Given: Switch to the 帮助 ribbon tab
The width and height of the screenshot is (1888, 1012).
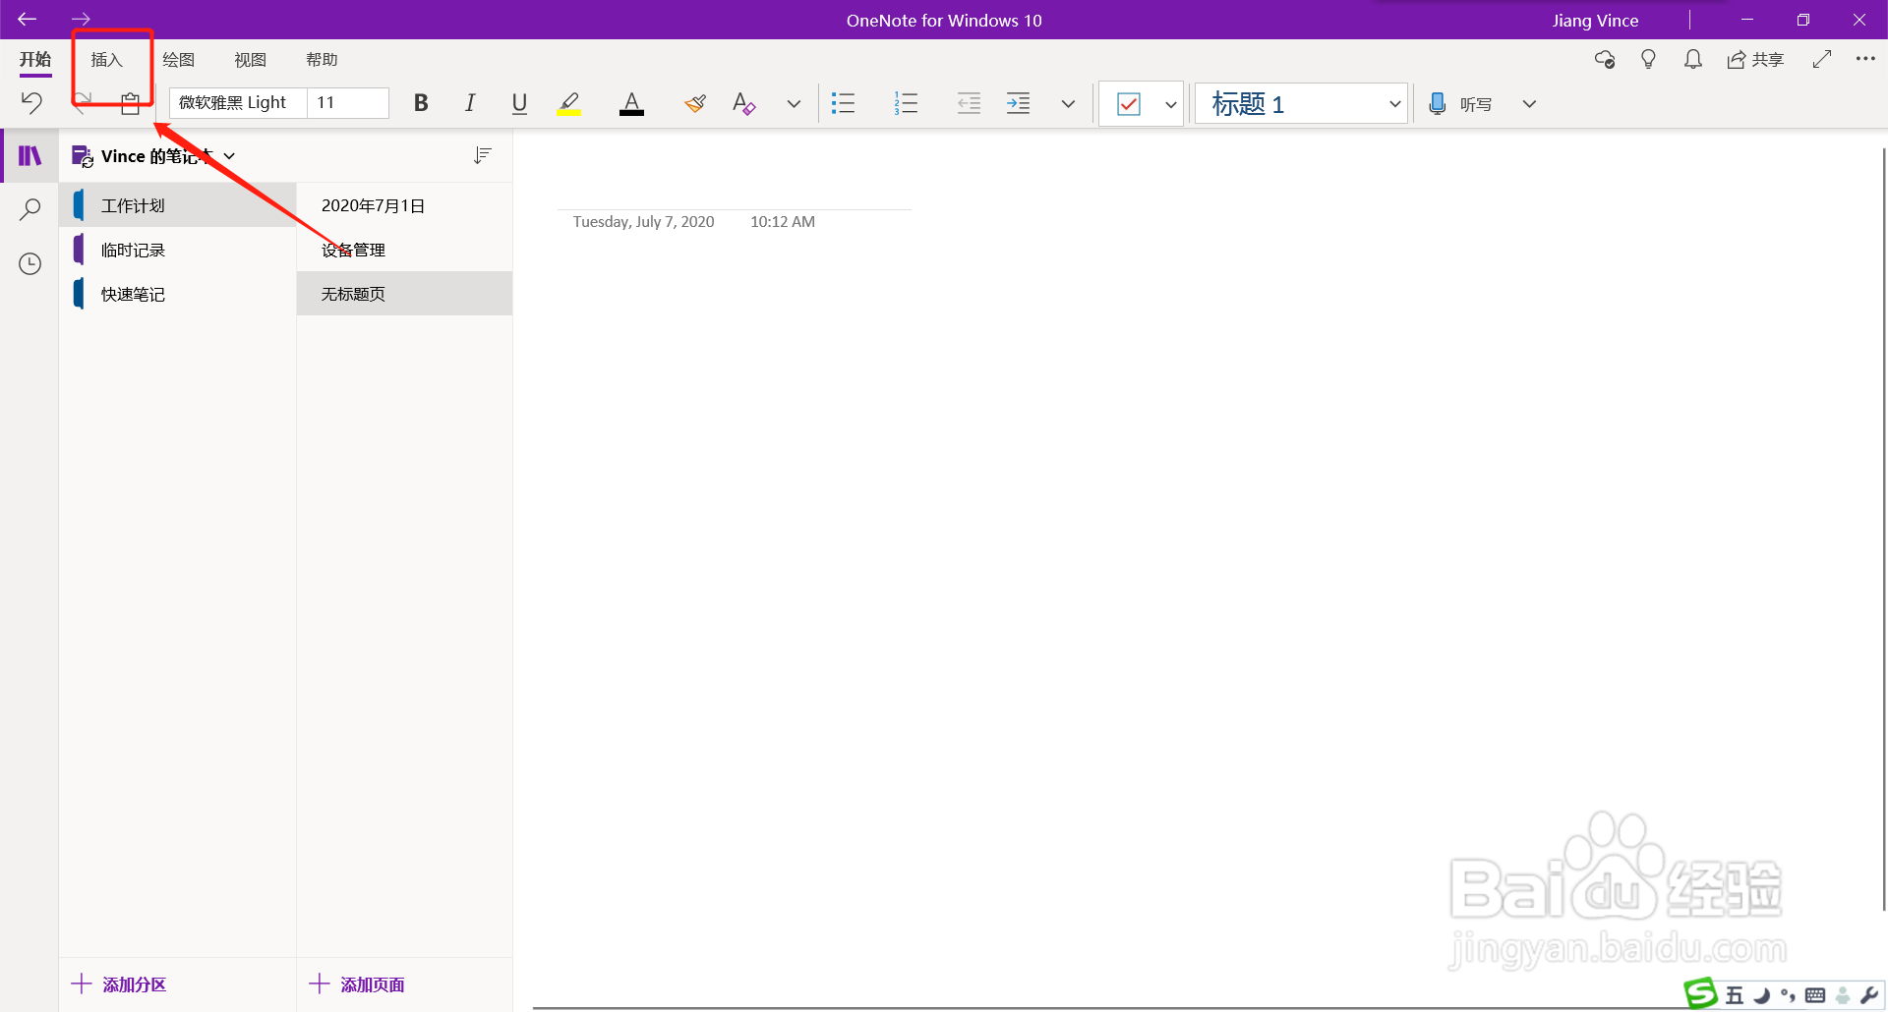Looking at the screenshot, I should tap(323, 60).
